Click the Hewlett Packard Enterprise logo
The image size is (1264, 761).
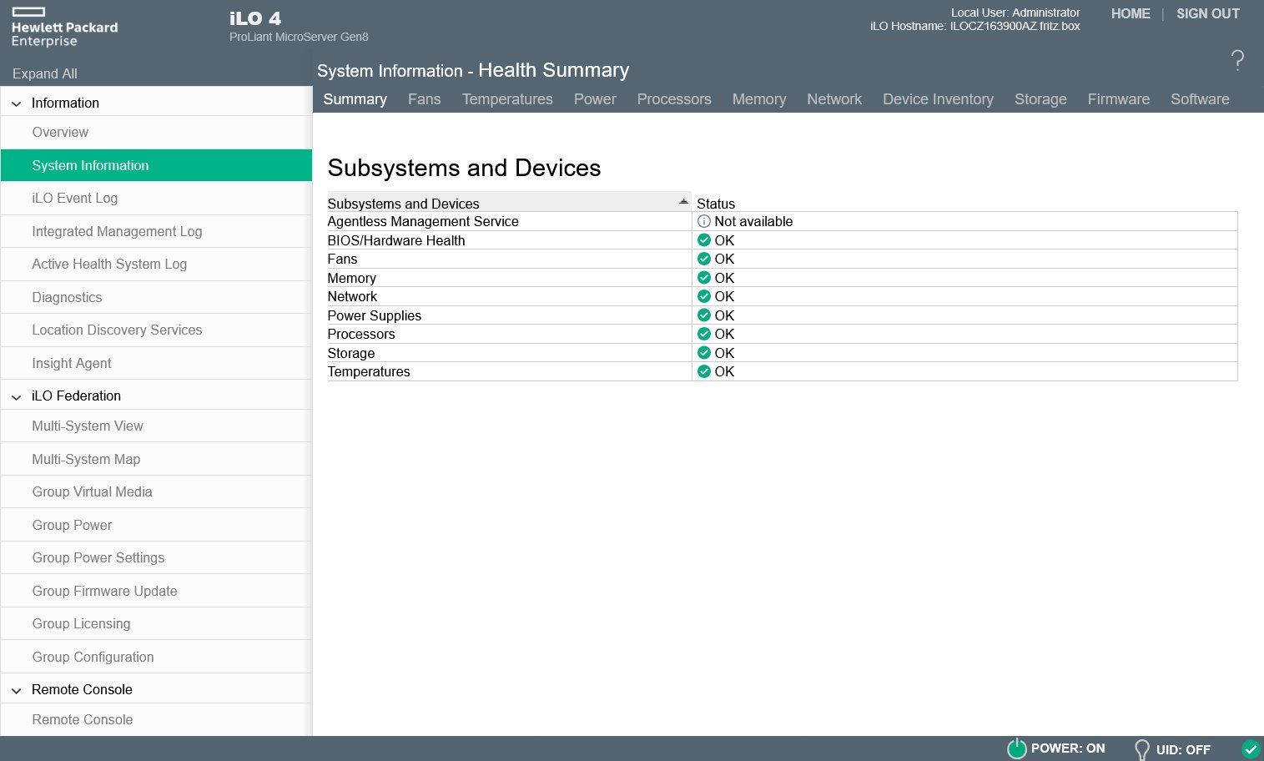64,27
